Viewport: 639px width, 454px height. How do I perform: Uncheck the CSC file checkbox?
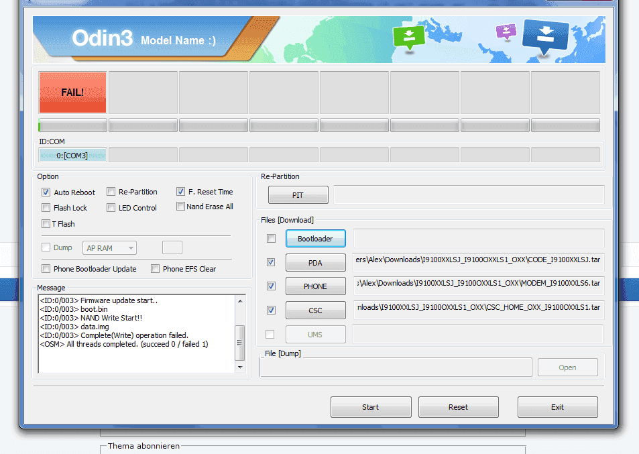click(271, 310)
